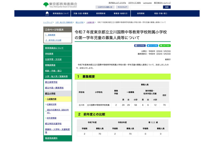Image resolution: width=214 pixels, height=142 pixels.
Task: Click 令和7年度 comparison table header
Action: [92, 122]
